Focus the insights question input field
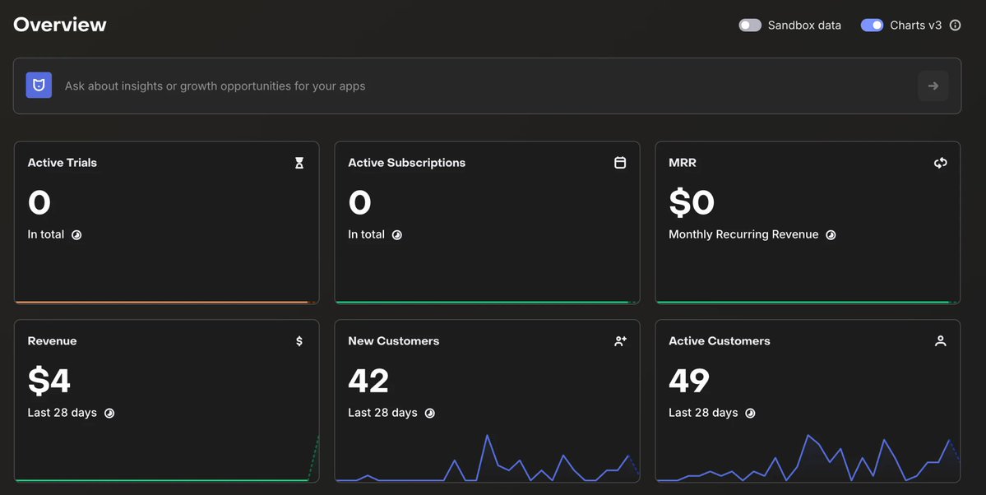The width and height of the screenshot is (986, 495). tap(488, 86)
